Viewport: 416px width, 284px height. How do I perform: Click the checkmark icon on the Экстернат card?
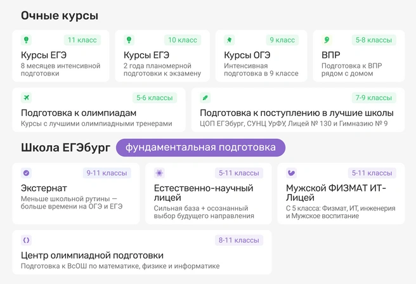pyautogui.click(x=26, y=173)
